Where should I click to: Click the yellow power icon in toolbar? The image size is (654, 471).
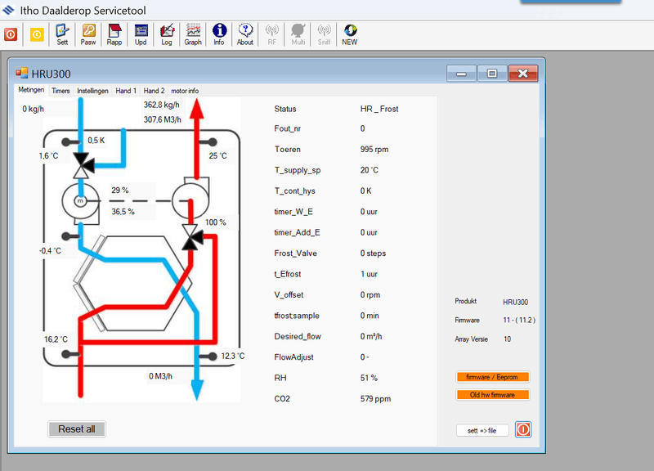37,34
